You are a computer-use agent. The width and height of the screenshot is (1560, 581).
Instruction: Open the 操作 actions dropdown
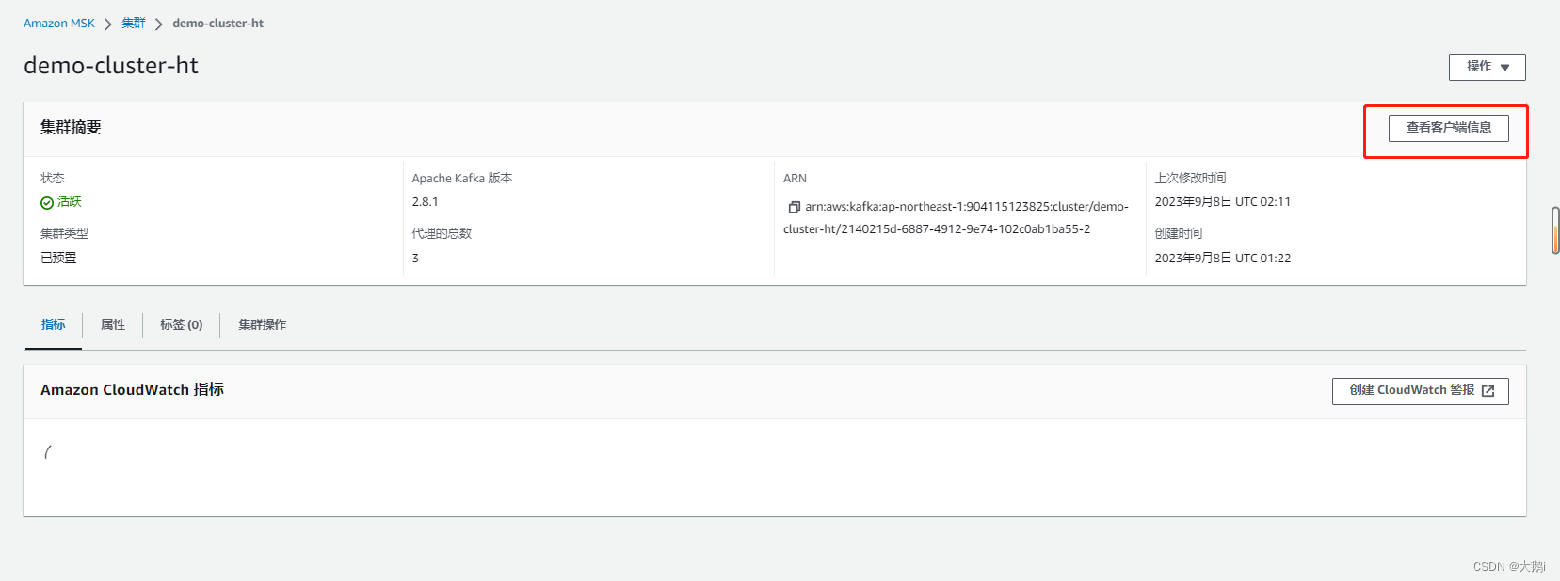pos(1487,67)
